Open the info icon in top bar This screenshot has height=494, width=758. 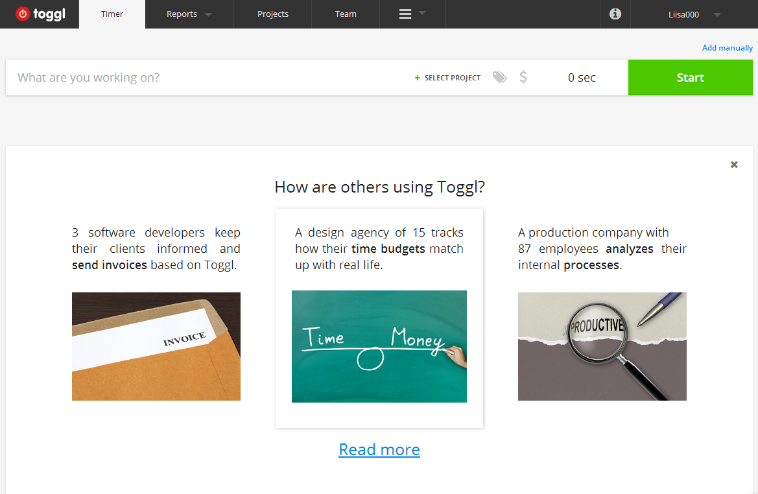[x=615, y=14]
